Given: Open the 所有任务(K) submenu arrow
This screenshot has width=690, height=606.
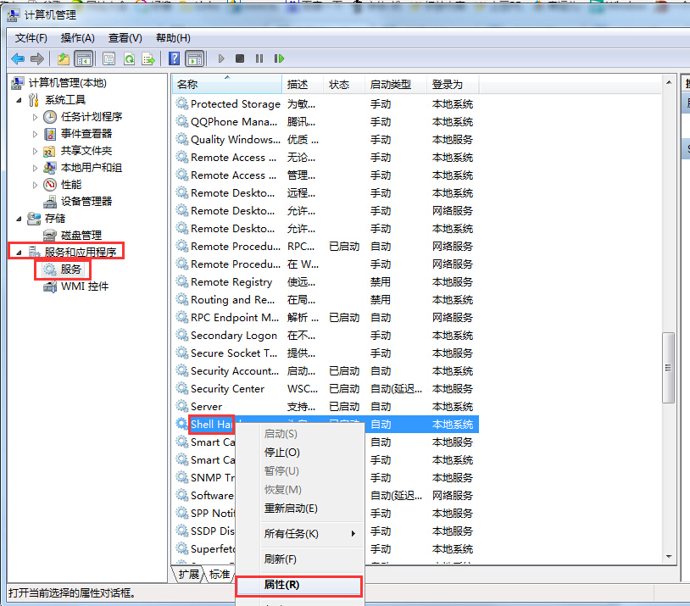Looking at the screenshot, I should [353, 534].
